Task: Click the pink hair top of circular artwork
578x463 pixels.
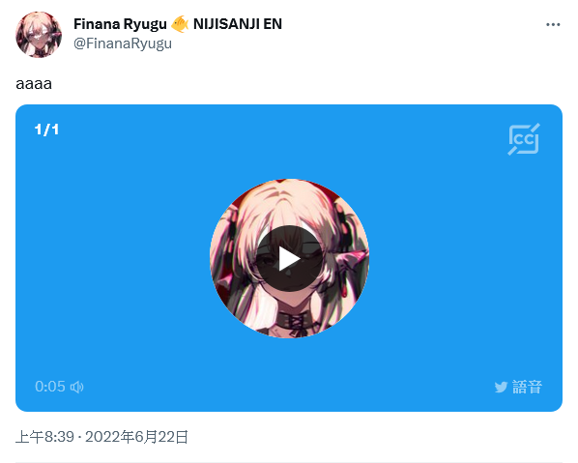Action: (286, 201)
